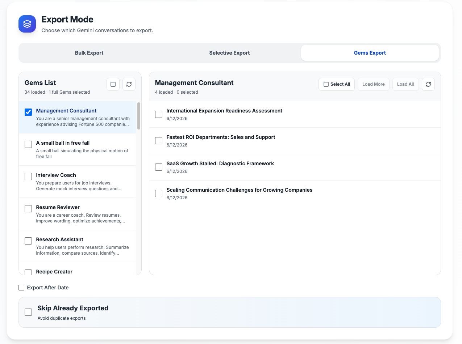Click the Export Mode layers icon
This screenshot has width=462, height=344.
[27, 24]
